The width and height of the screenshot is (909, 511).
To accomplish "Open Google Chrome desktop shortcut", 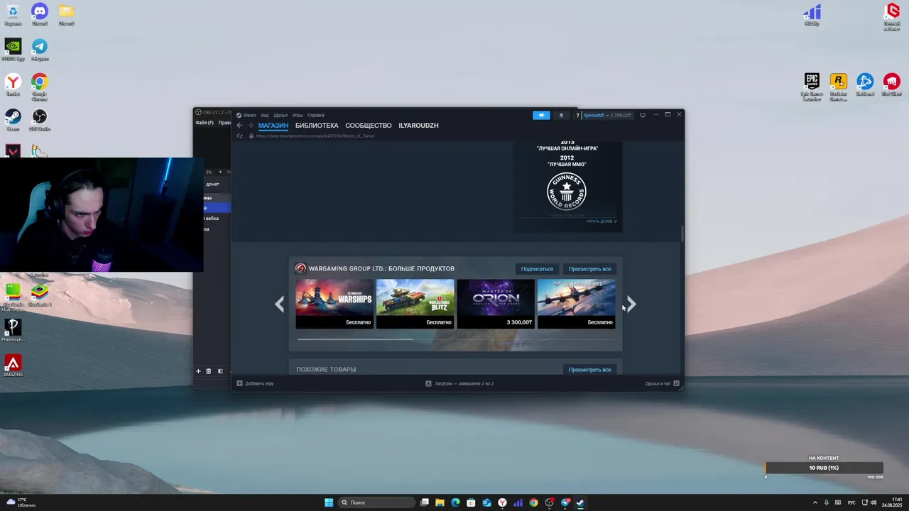I will pos(40,87).
